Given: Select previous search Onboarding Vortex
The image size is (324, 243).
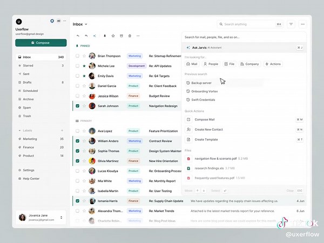Looking at the screenshot, I should (202, 91).
